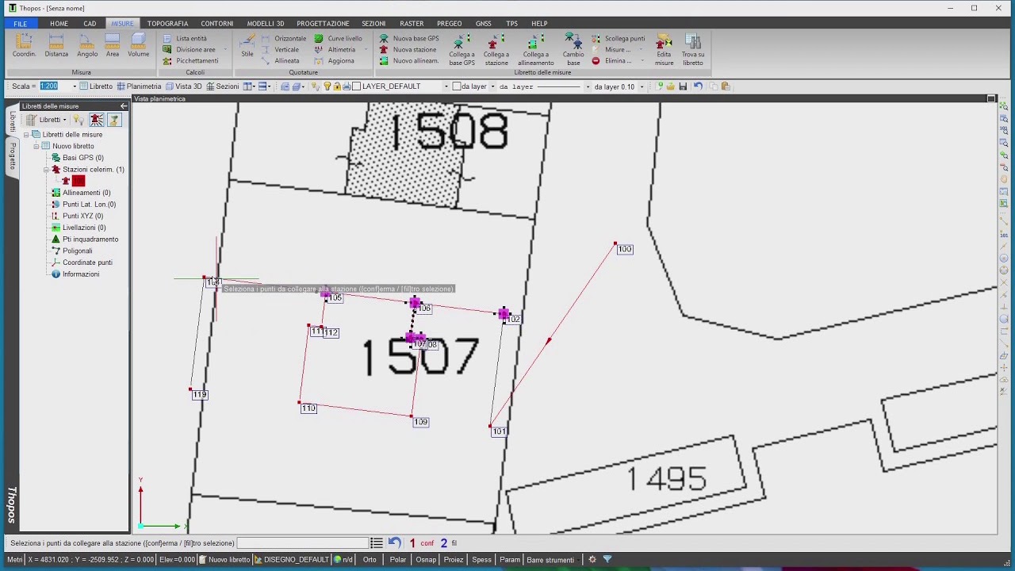1015x571 pixels.
Task: Select the Volume measure tool
Action: coord(139,45)
